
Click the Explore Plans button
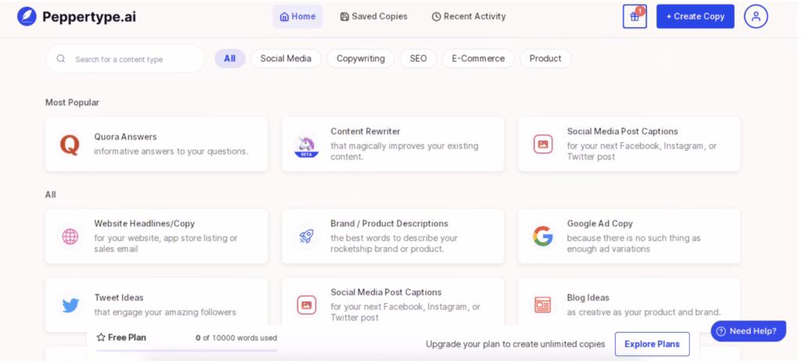pyautogui.click(x=652, y=344)
